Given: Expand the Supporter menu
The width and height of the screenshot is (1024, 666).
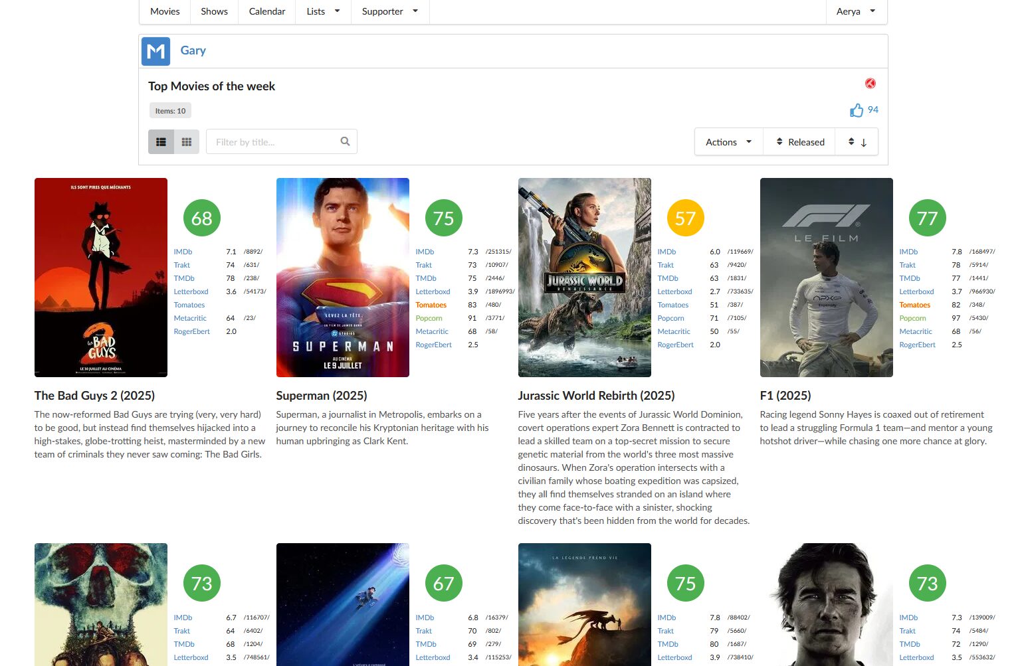Looking at the screenshot, I should 390,11.
